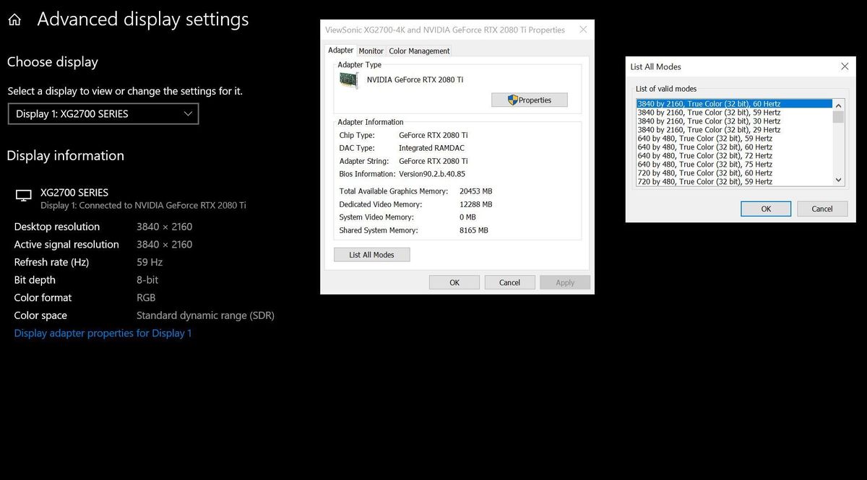Switch to the Monitor tab
This screenshot has height=480, width=867.
(x=371, y=51)
